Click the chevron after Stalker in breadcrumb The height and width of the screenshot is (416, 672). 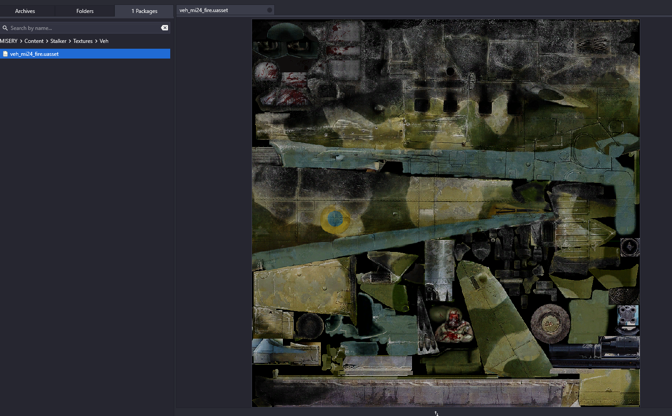tap(70, 41)
